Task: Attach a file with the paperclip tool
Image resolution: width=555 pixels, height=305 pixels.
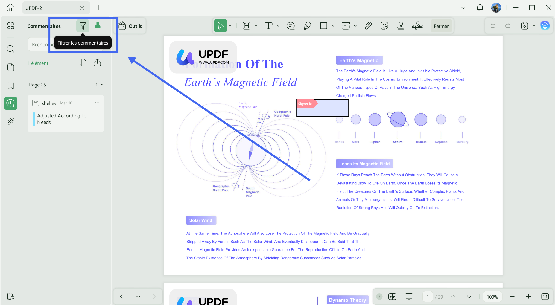Action: click(368, 26)
